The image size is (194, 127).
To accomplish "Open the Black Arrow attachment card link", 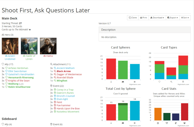I will pyautogui.click(x=63, y=71).
